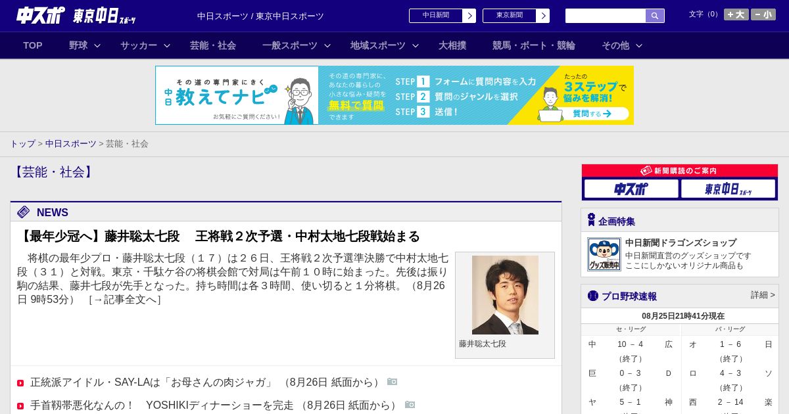Expand the 地域スポーツ dropdown chevron

416,46
